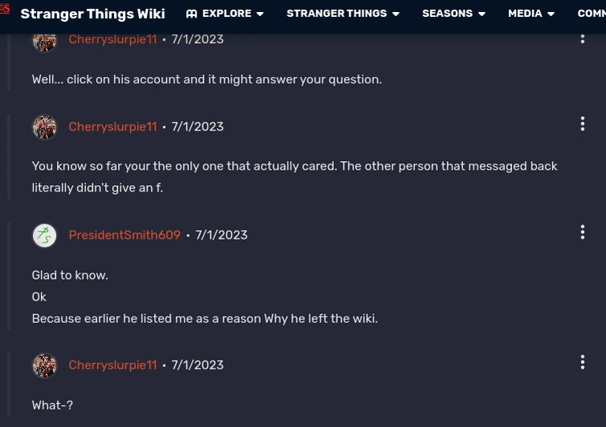The image size is (606, 427).
Task: Open options for 'didn't give an f' comment
Action: [583, 124]
